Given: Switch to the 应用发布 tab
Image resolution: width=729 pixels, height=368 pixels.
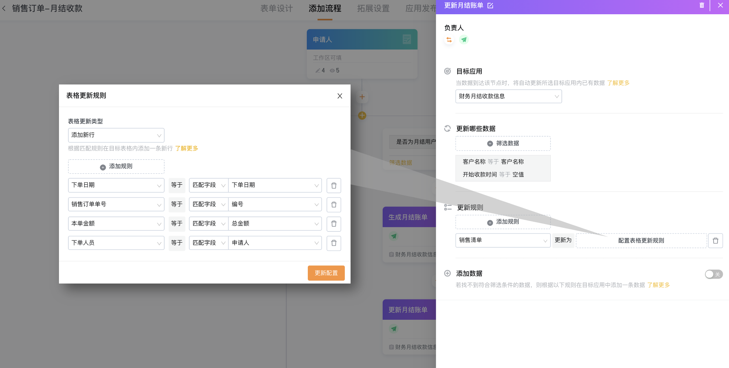Looking at the screenshot, I should click(421, 9).
